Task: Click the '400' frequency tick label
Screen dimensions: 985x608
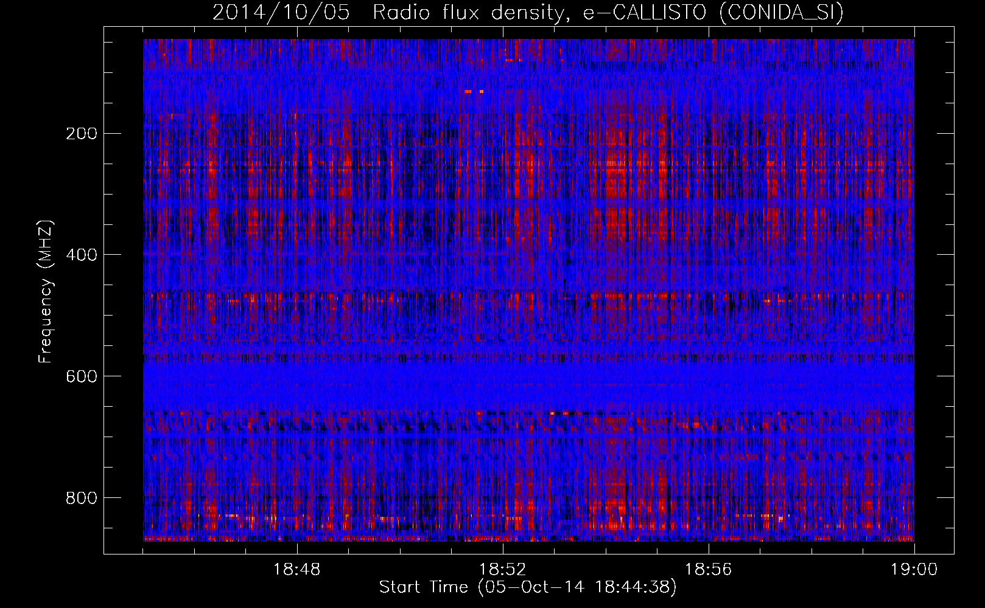Action: point(81,255)
